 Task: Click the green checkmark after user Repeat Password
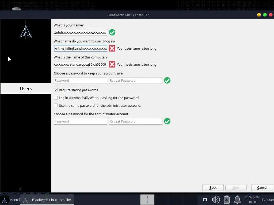[x=167, y=80]
